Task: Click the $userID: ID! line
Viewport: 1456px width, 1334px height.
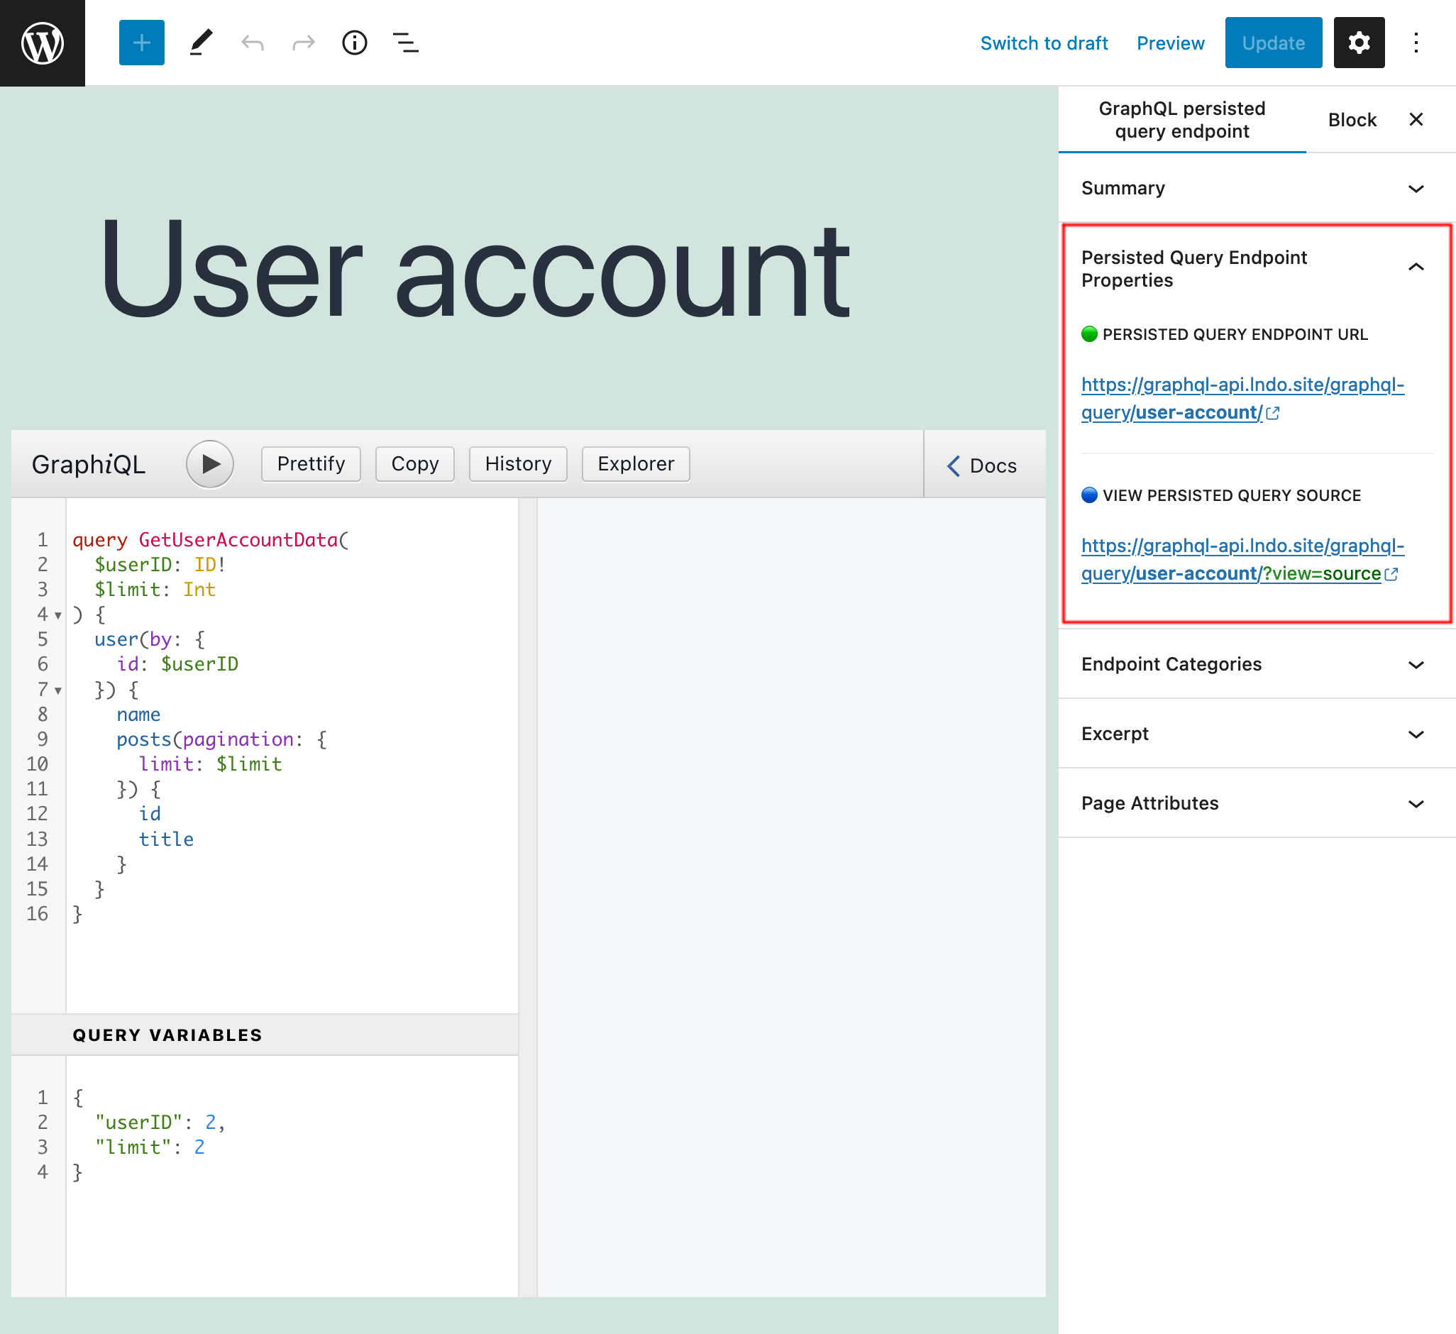Action: pyautogui.click(x=160, y=565)
